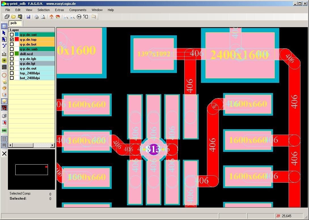Select the arrow selection tool in left toolbar
Screen dimensions: 309x220
4,33
